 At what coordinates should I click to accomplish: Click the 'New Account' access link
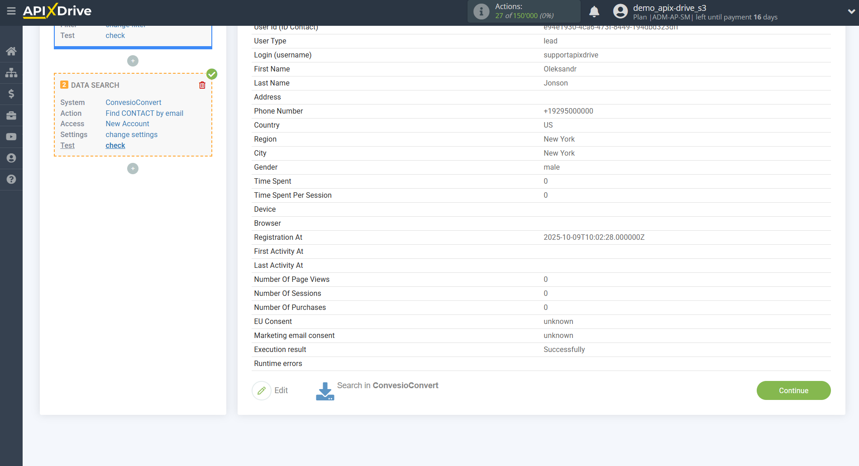coord(127,124)
